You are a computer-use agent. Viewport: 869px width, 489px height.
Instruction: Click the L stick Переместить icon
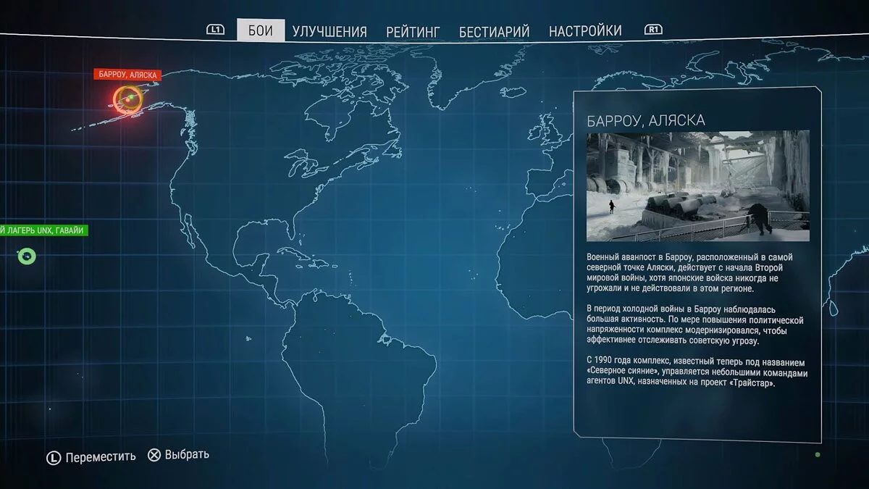[54, 457]
